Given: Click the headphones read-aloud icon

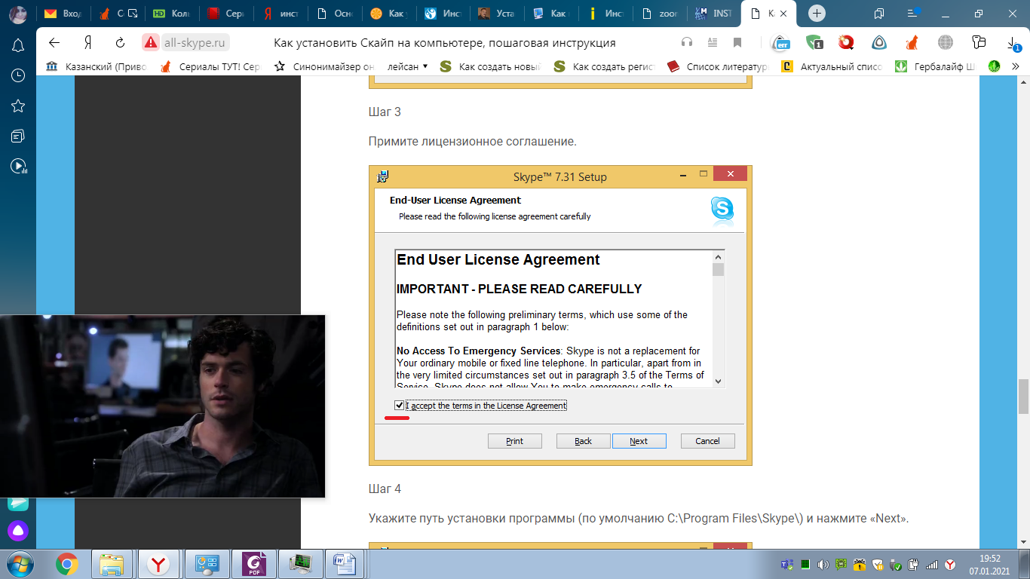Looking at the screenshot, I should point(687,43).
